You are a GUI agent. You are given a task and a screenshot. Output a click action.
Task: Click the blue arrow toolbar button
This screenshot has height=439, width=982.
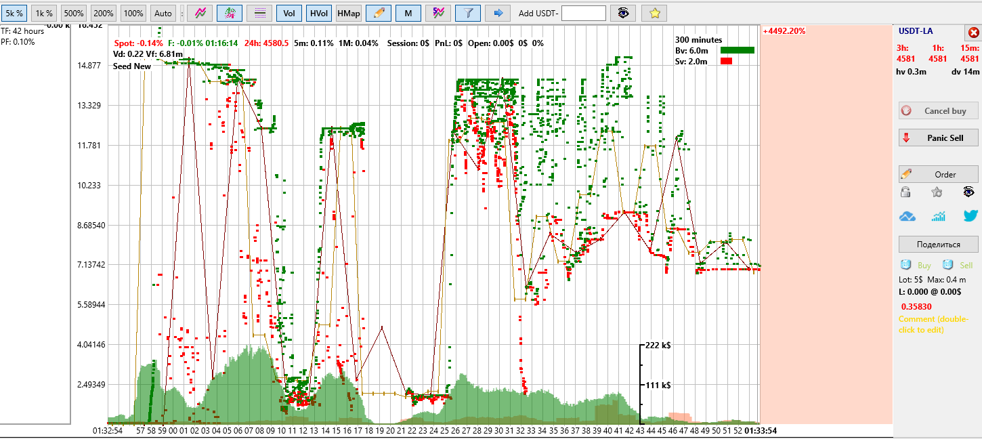[x=498, y=13]
